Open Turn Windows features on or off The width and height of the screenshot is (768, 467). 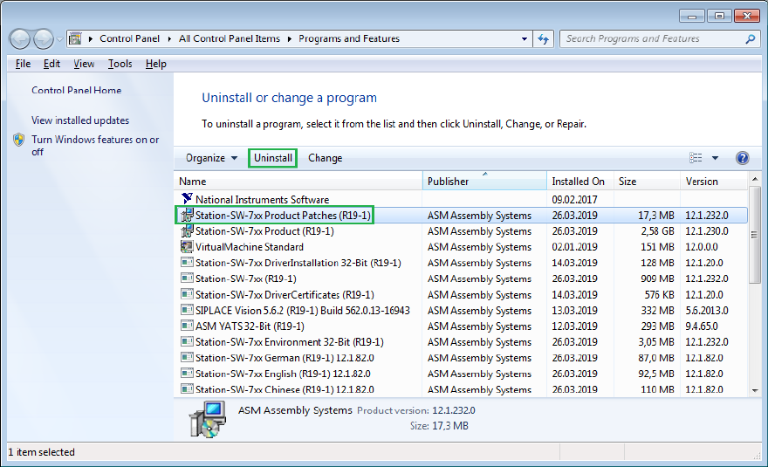95,146
